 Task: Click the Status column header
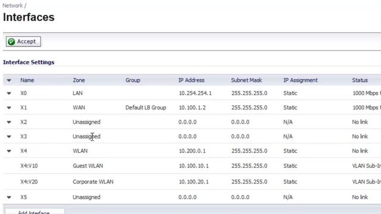tap(360, 80)
